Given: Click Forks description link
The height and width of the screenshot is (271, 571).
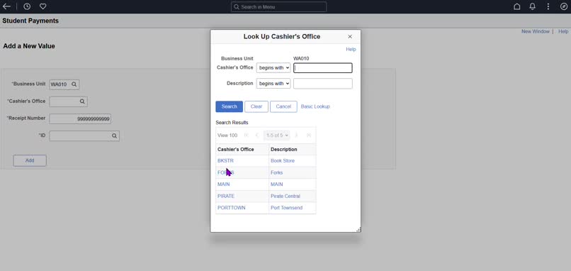Looking at the screenshot, I should (x=276, y=172).
